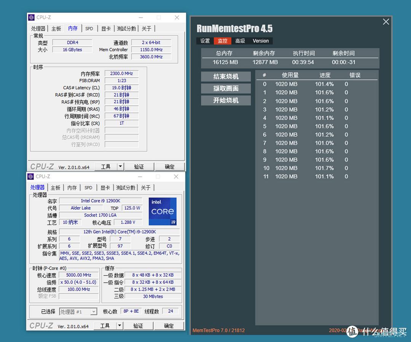The width and height of the screenshot is (411, 342).
Task: Click 名字 field Intel Core i9 12900K
Action: [x=100, y=201]
